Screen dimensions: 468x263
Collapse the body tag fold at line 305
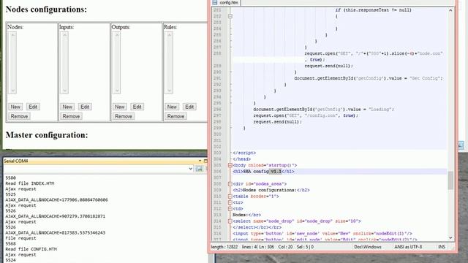(230, 165)
